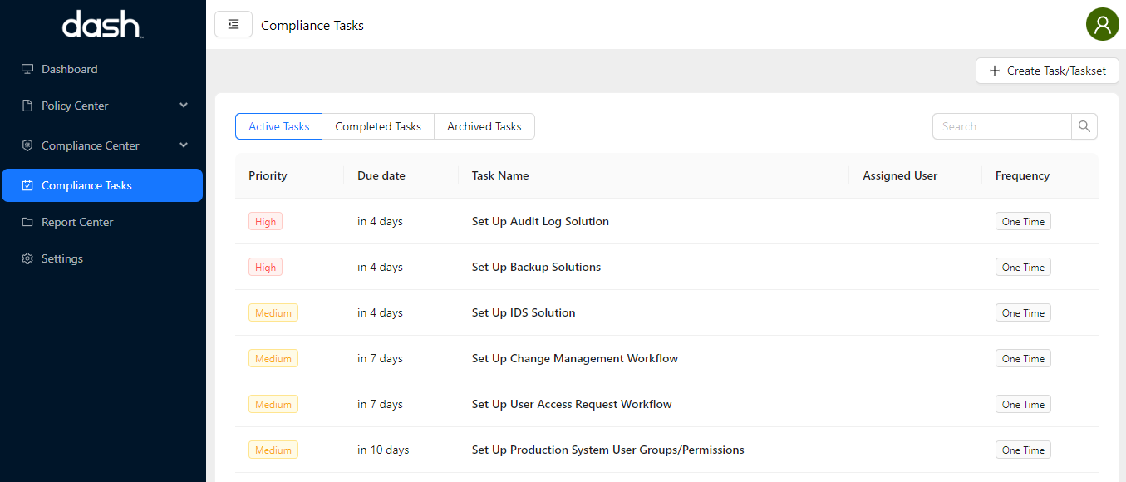Expand the Compliance Center chevron
This screenshot has width=1126, height=482.
point(184,145)
